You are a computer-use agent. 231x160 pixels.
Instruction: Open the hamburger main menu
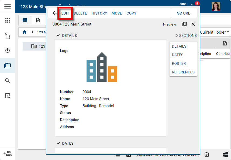coord(8,6)
